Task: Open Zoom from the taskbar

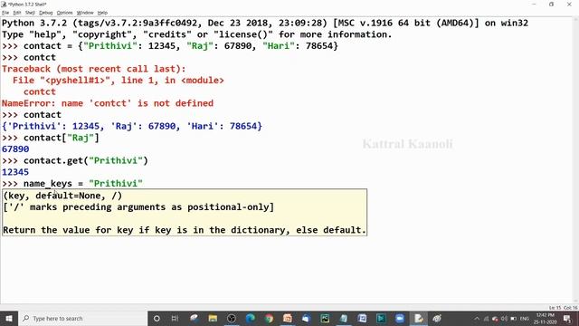Action: coord(400,318)
